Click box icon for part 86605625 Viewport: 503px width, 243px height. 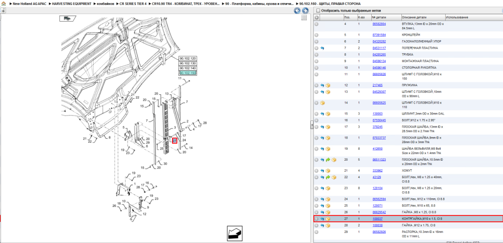tap(322, 103)
